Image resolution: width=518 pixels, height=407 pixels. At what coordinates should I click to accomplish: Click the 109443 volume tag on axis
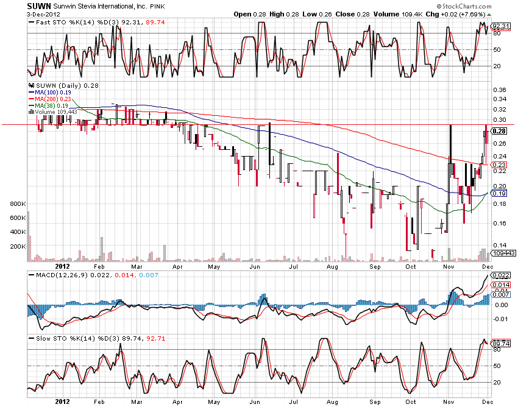[x=504, y=253]
